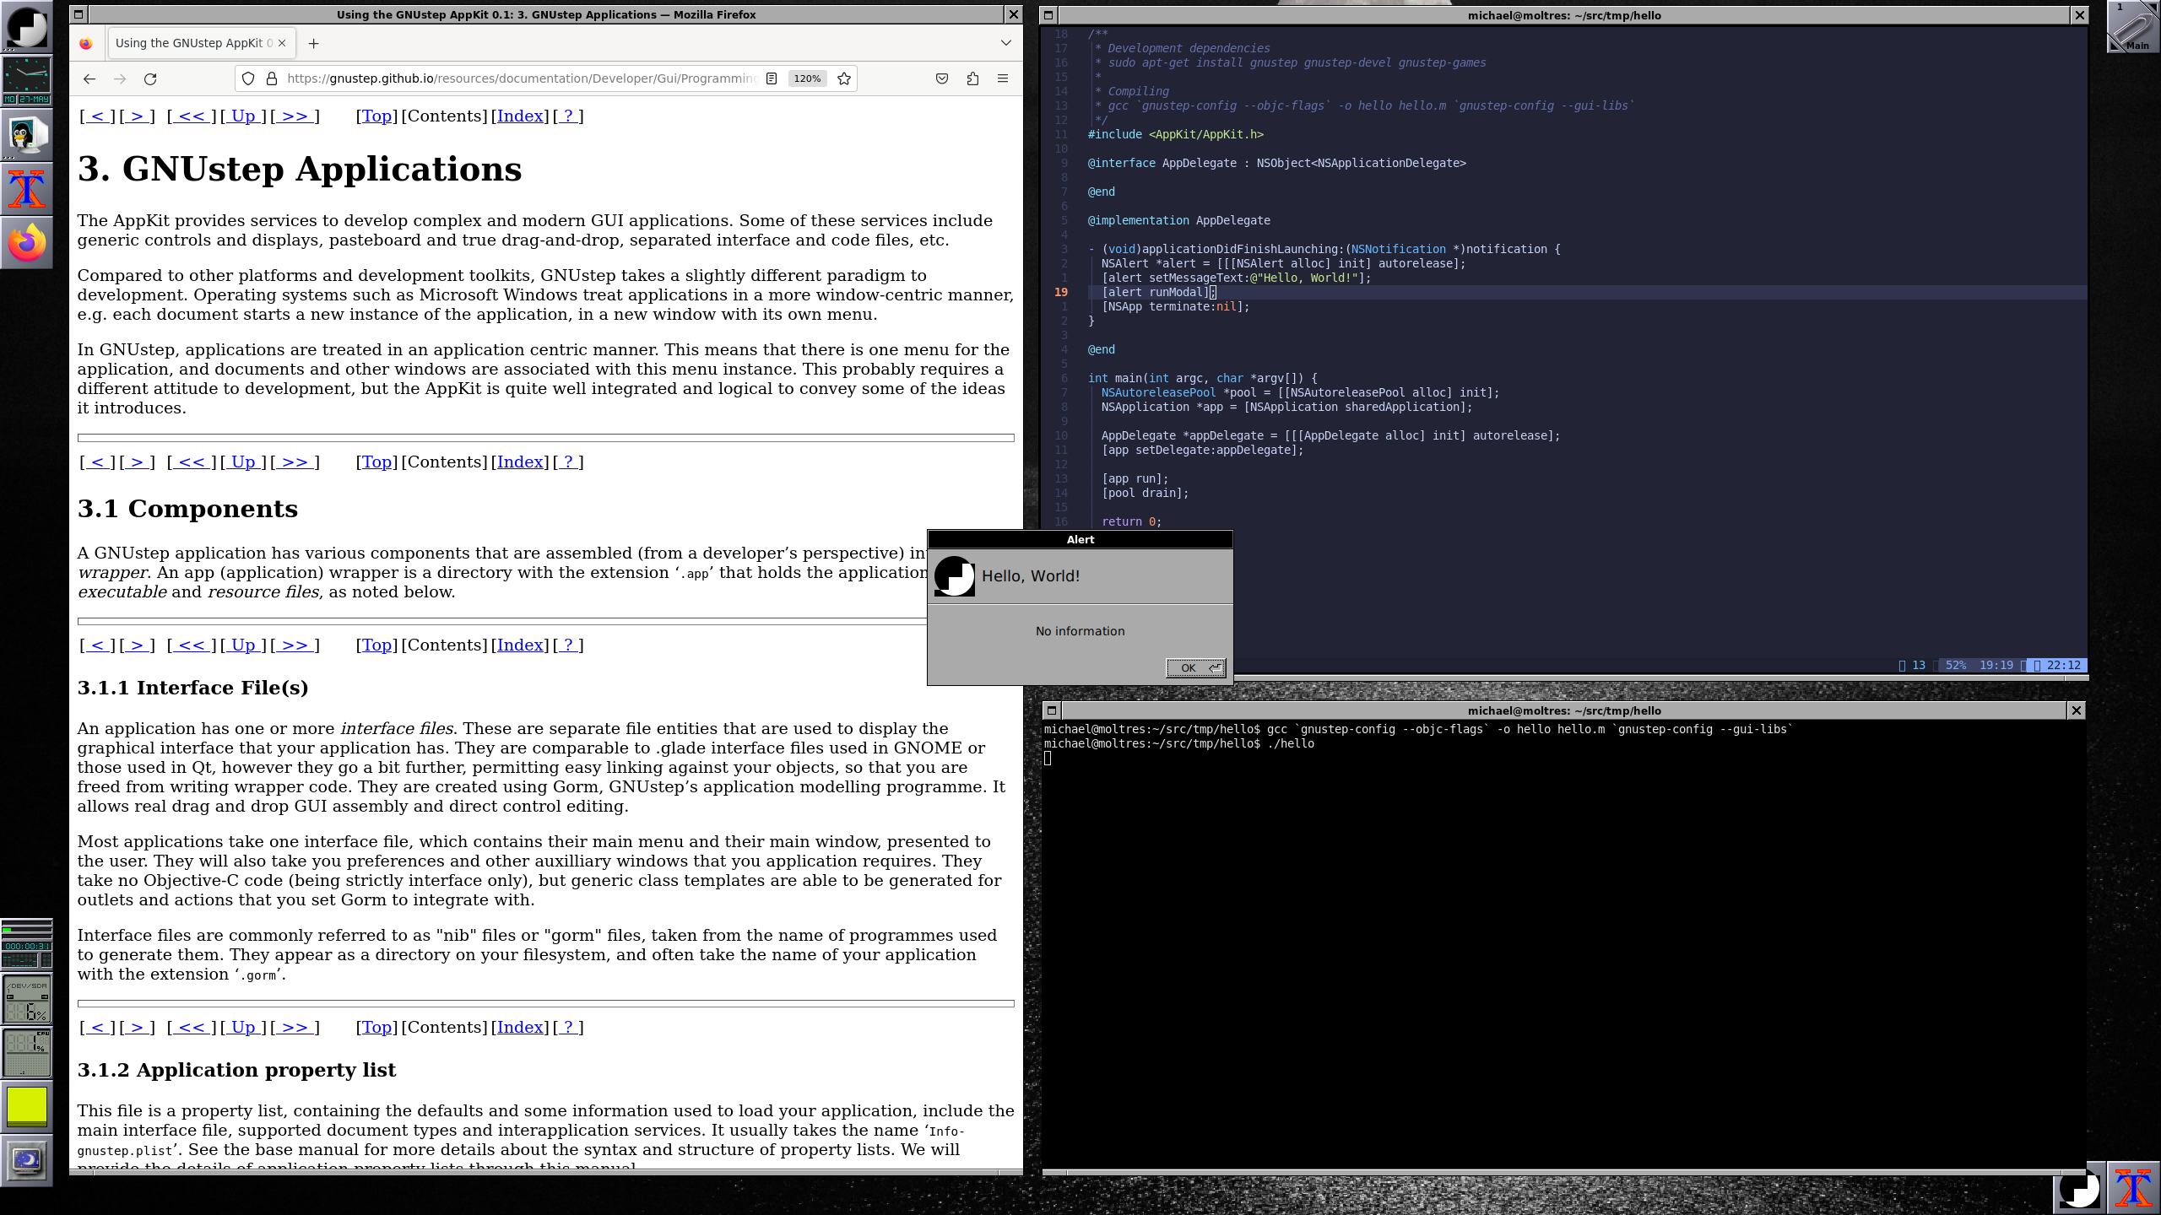Click the '<<' link above '3.1.2 Application property list'
Screen dimensions: 2161x1215
[x=192, y=1028]
